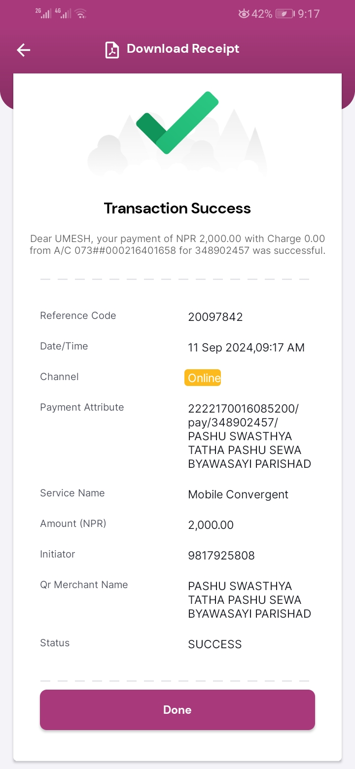
Task: Tap the 2,000.00 amount value
Action: (x=211, y=525)
